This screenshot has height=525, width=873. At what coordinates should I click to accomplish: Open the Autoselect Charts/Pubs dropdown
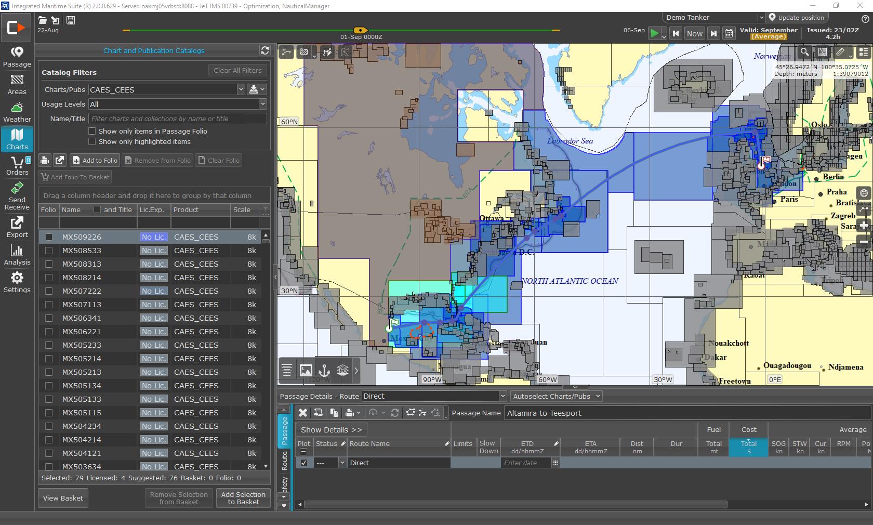(556, 396)
